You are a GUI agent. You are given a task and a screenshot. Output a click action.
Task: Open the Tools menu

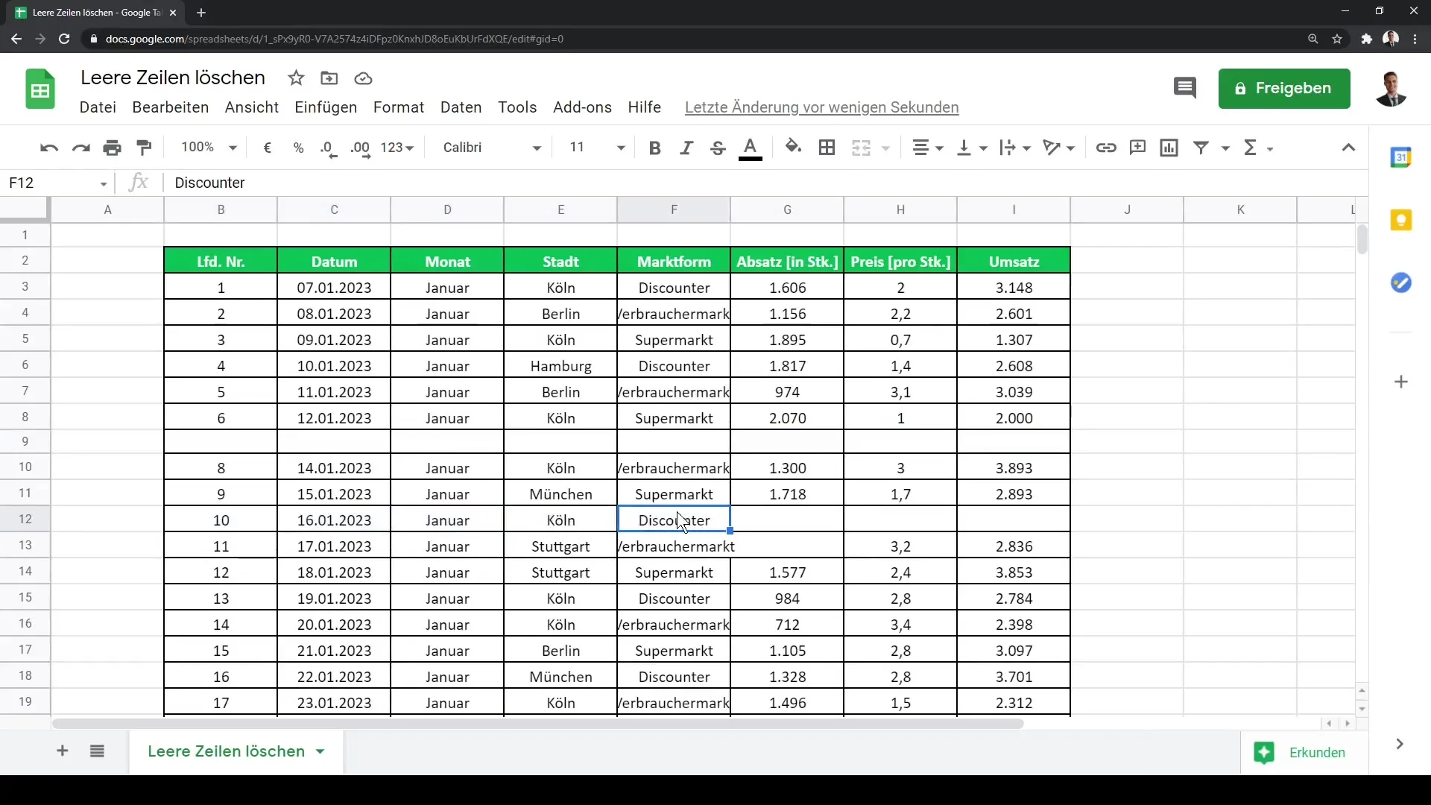click(517, 107)
